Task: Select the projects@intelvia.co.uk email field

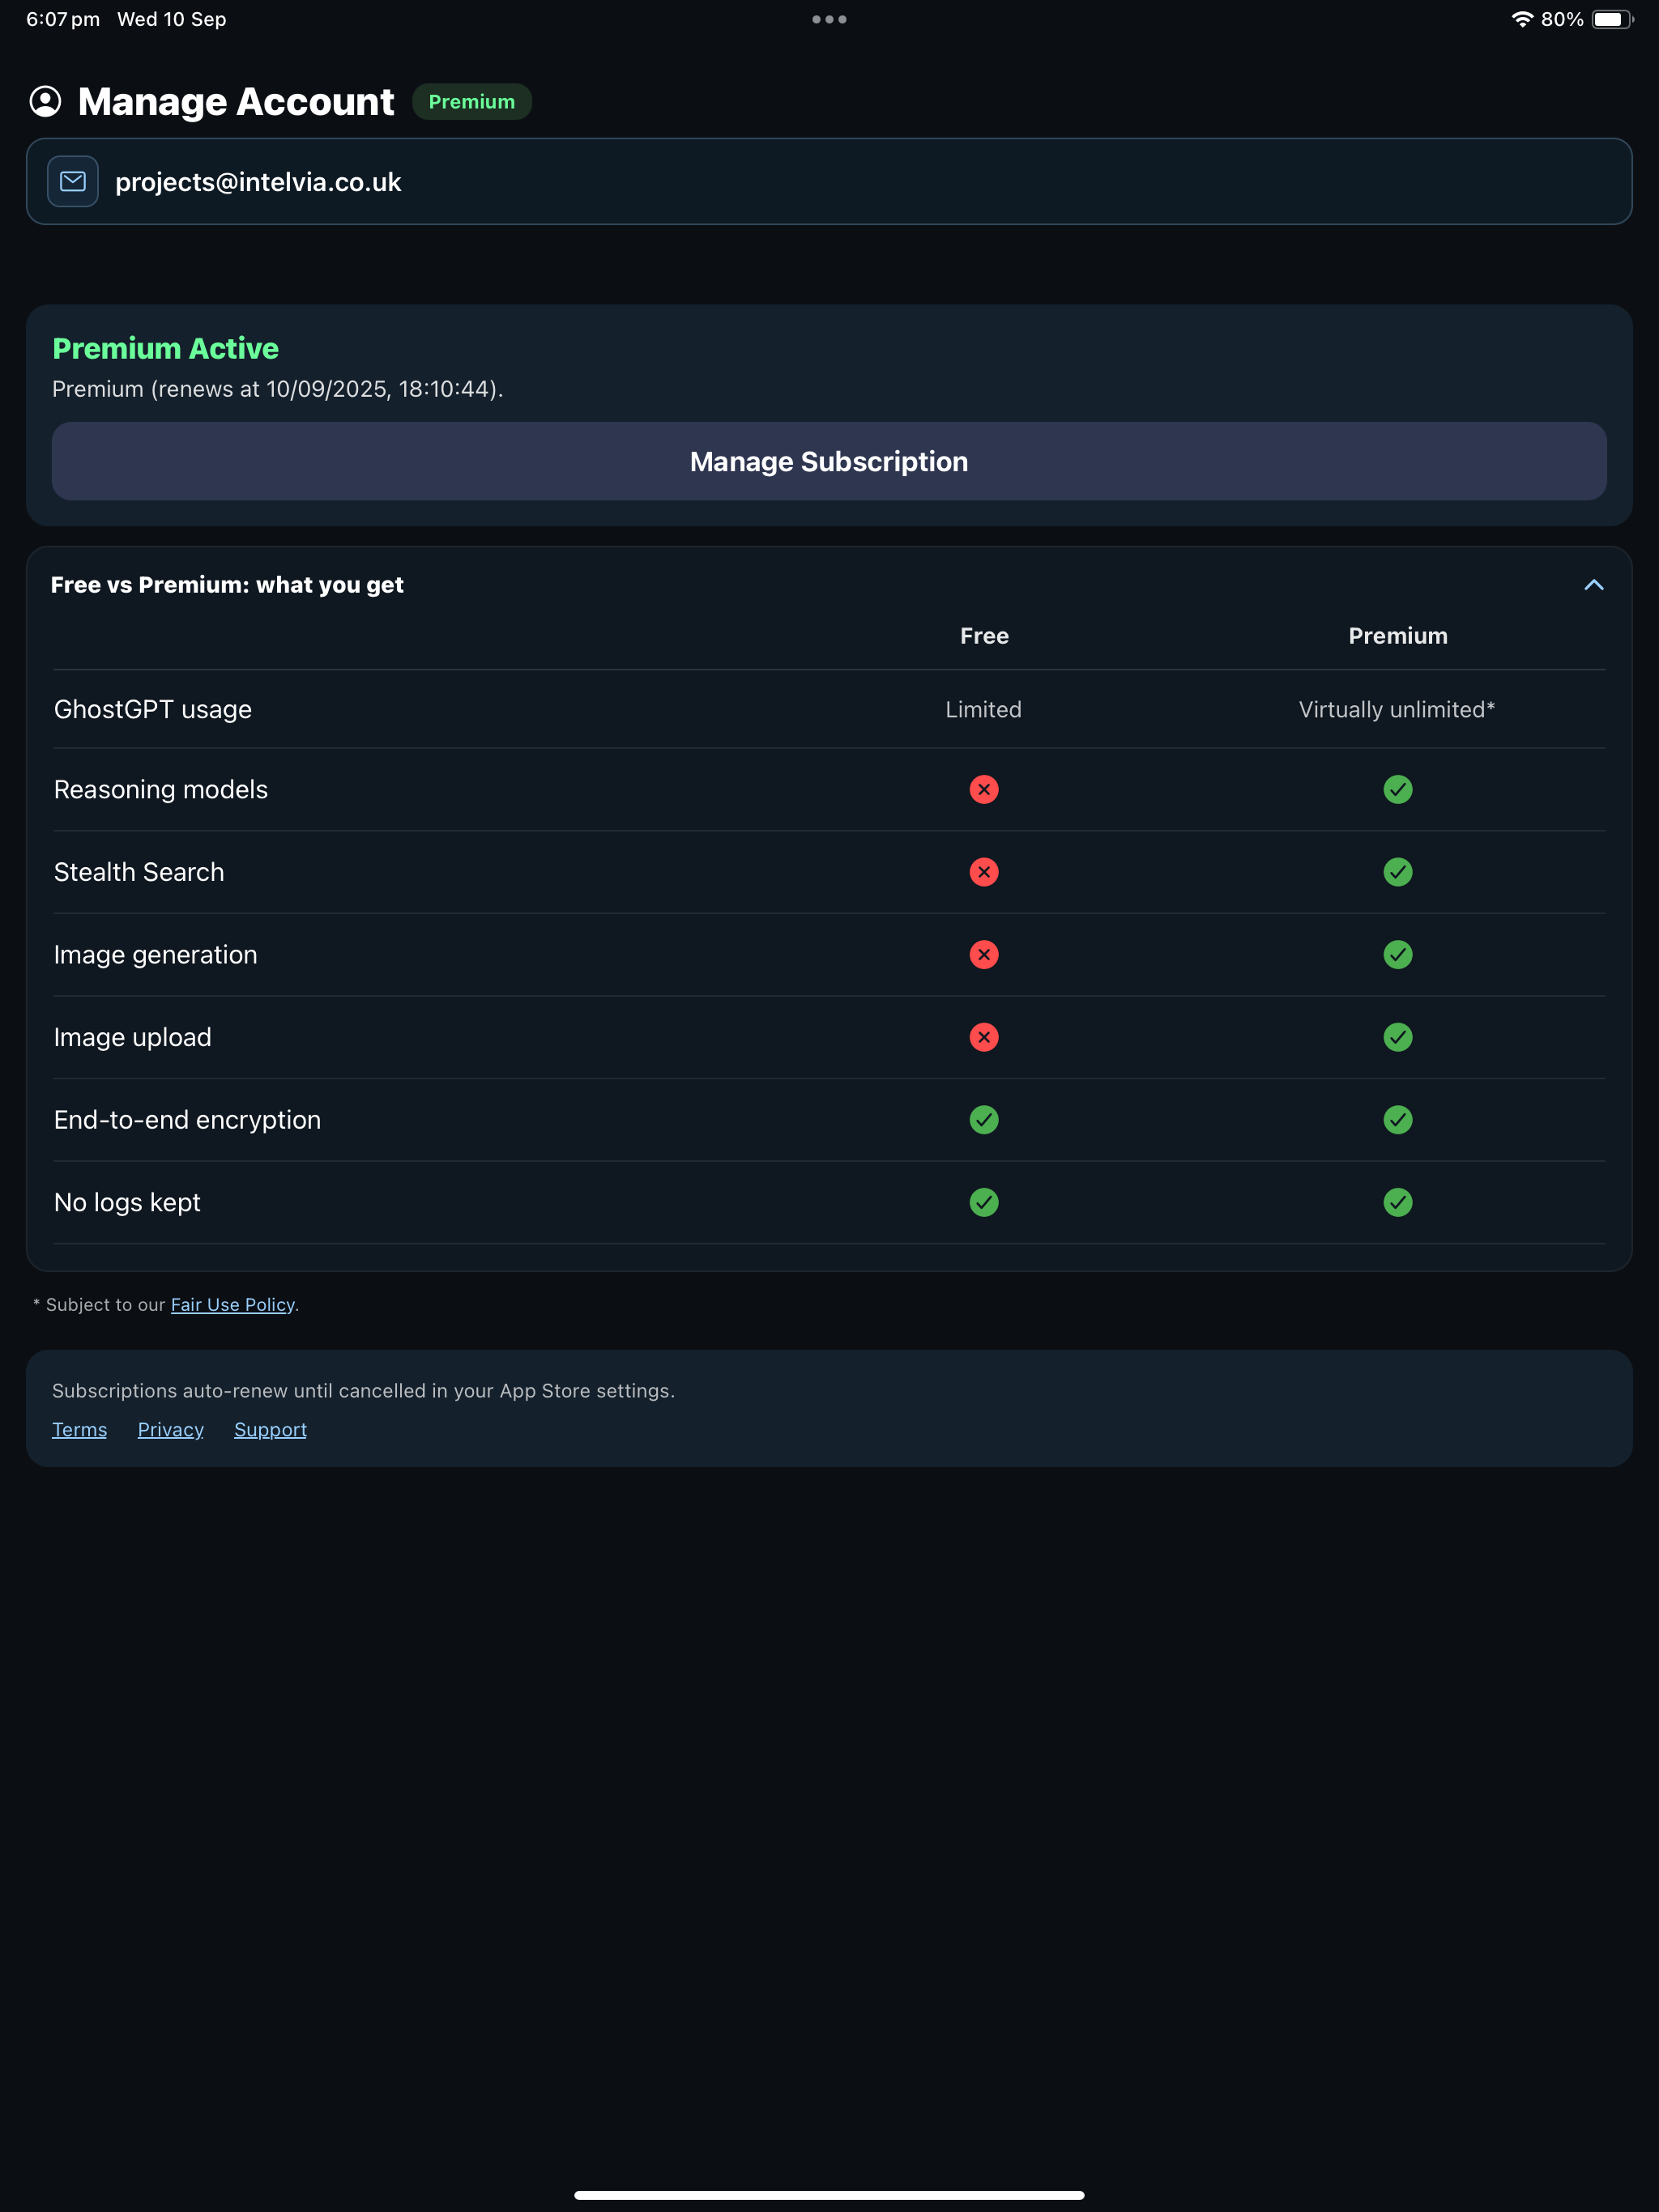Action: click(x=829, y=181)
